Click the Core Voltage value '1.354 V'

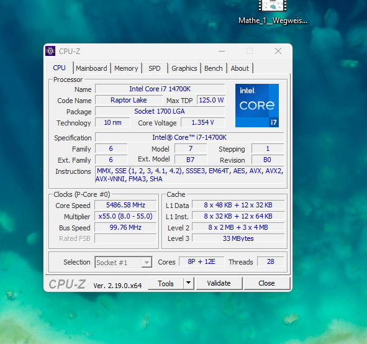(x=203, y=122)
